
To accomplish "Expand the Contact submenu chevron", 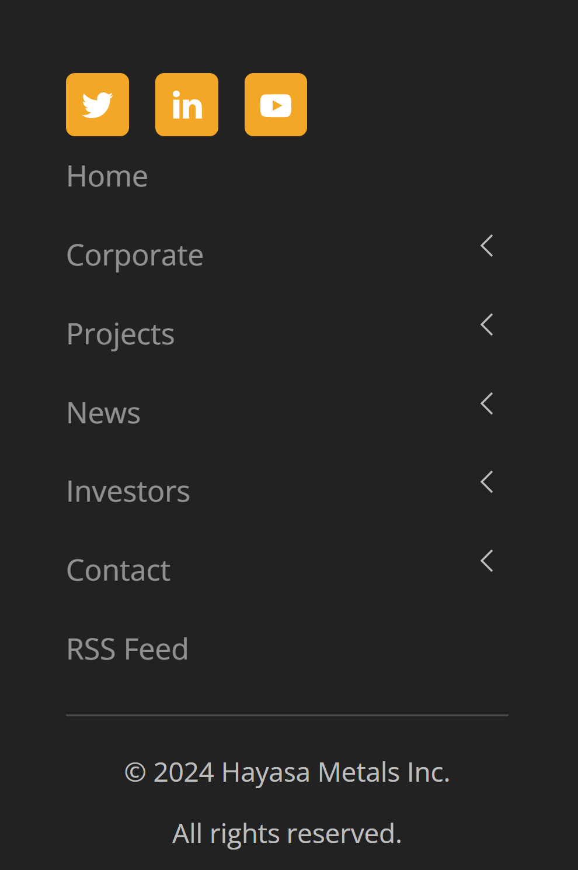I will click(487, 561).
